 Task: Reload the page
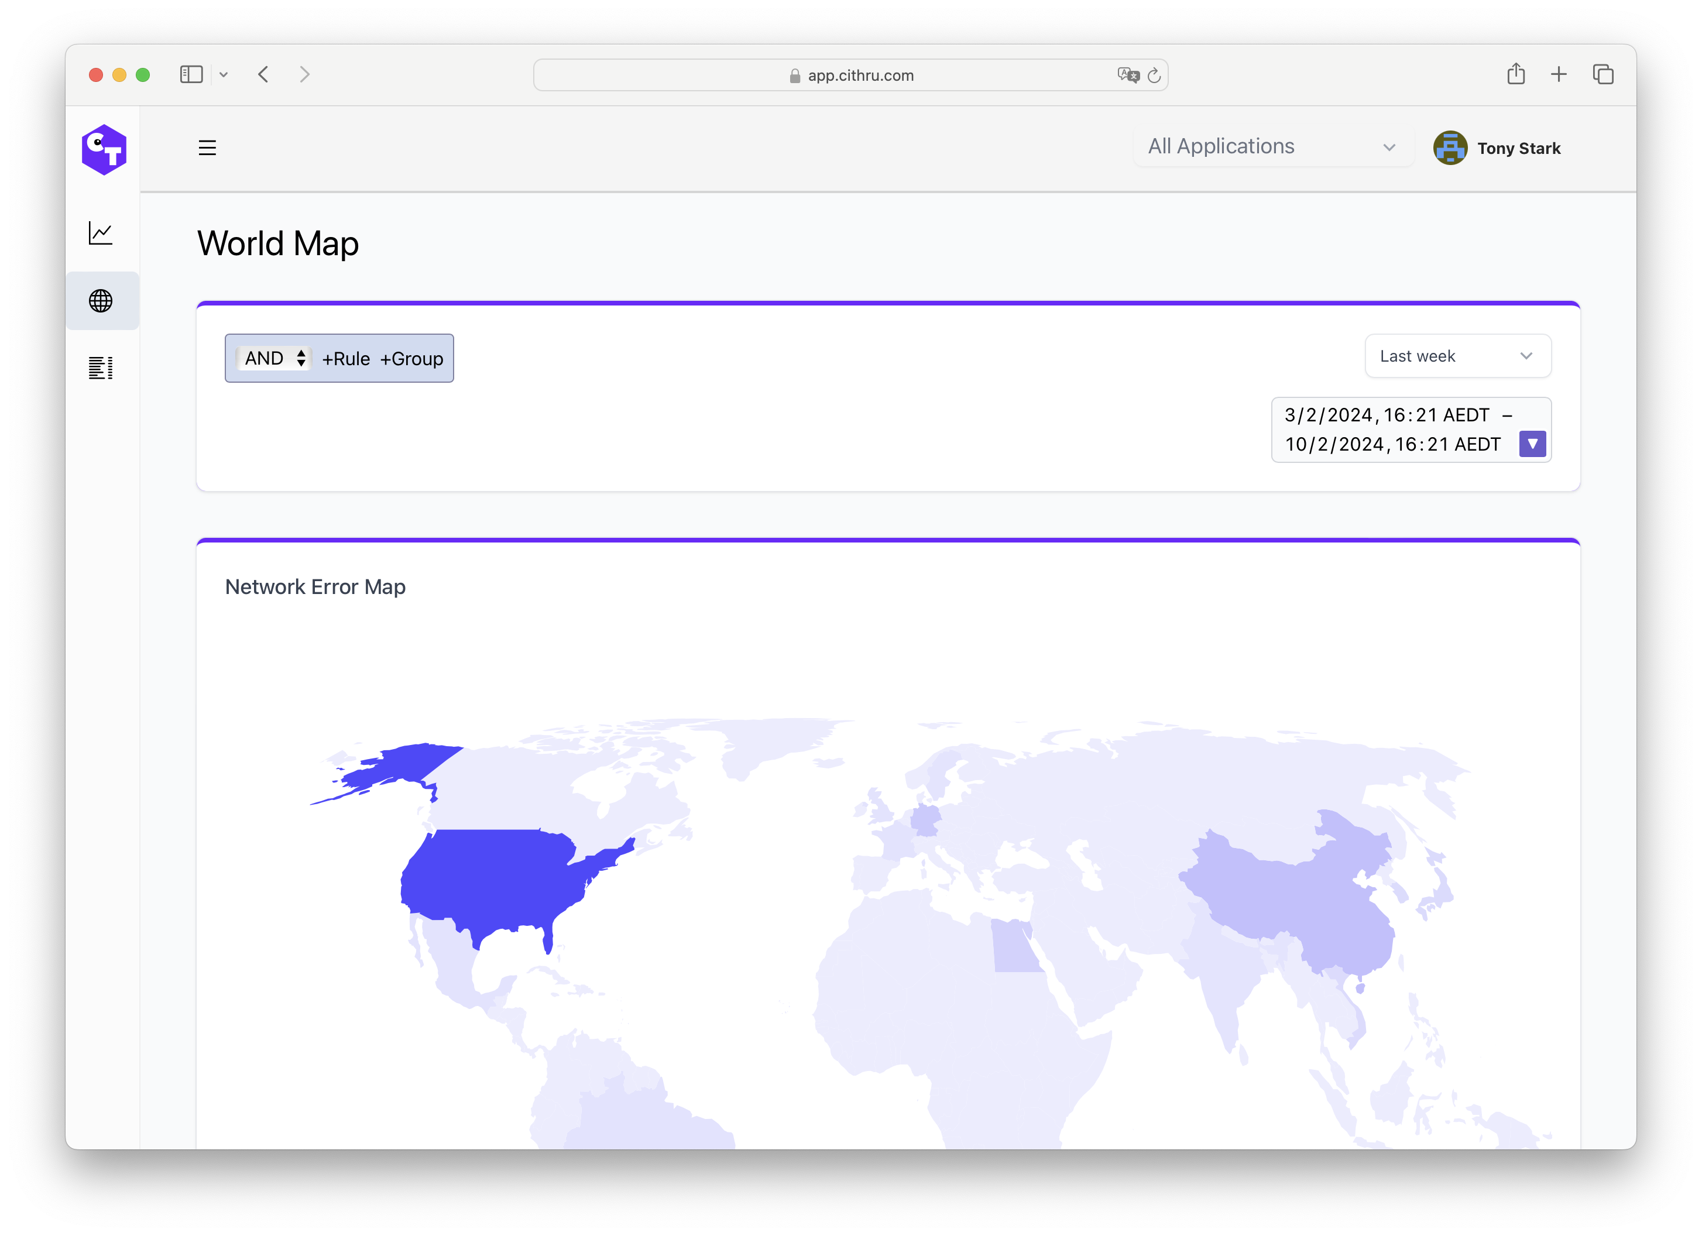coord(1154,75)
